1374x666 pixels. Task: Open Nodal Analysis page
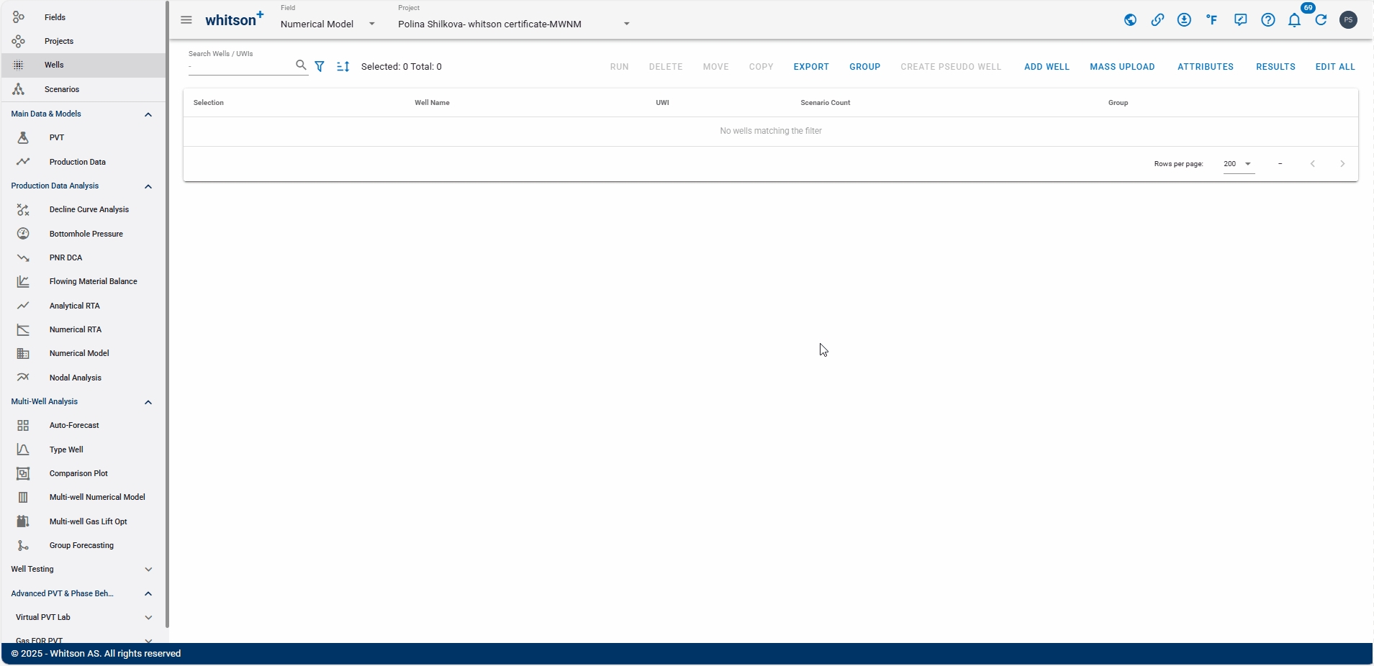click(83, 378)
